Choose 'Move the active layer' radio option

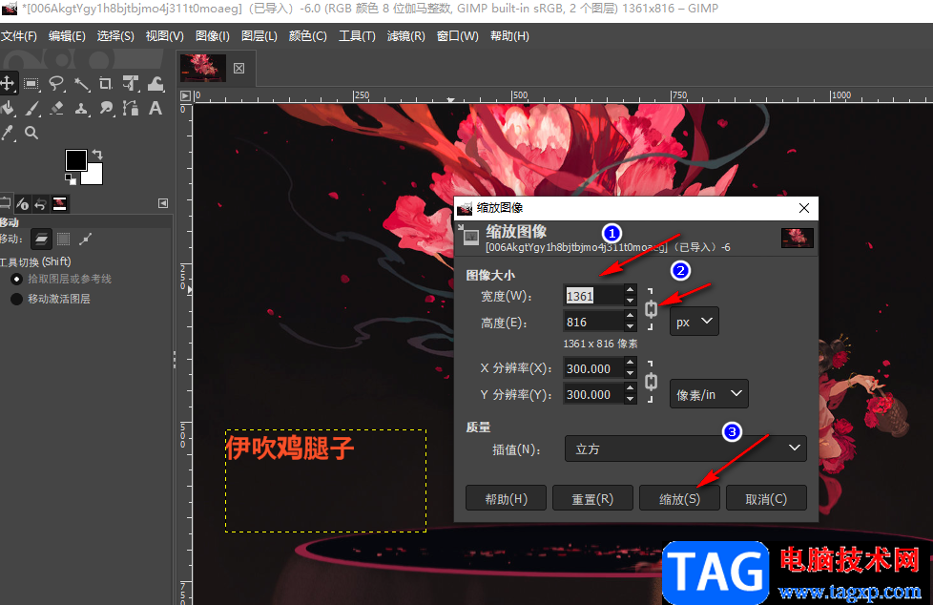[16, 299]
